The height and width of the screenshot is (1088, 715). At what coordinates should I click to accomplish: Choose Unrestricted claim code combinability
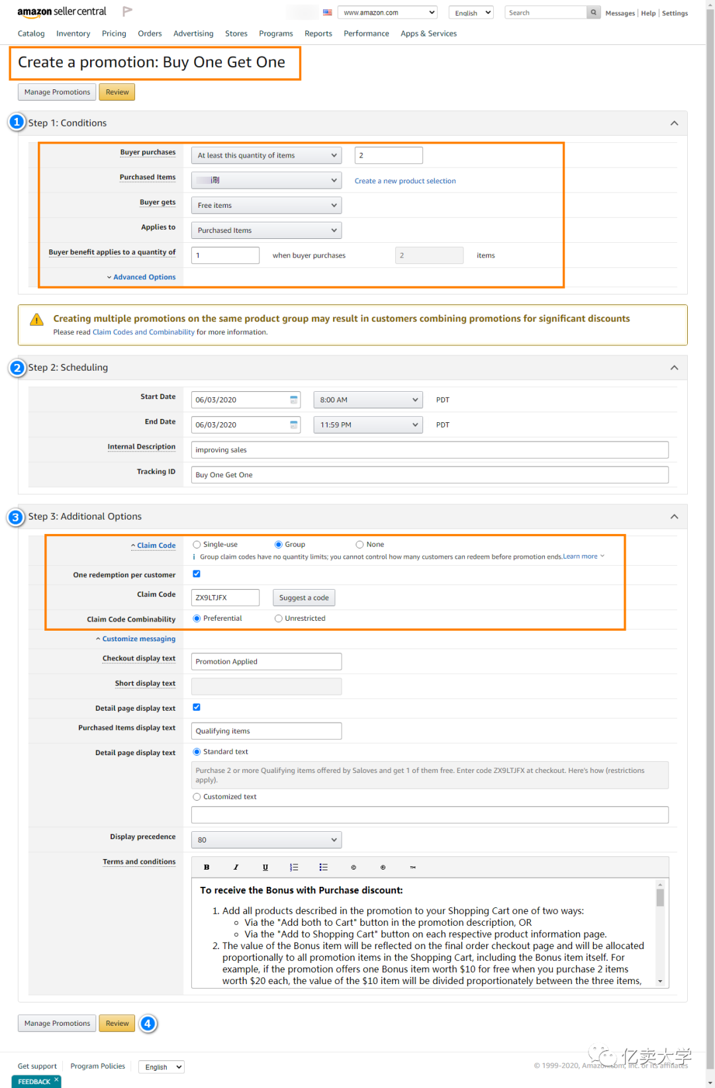point(279,619)
